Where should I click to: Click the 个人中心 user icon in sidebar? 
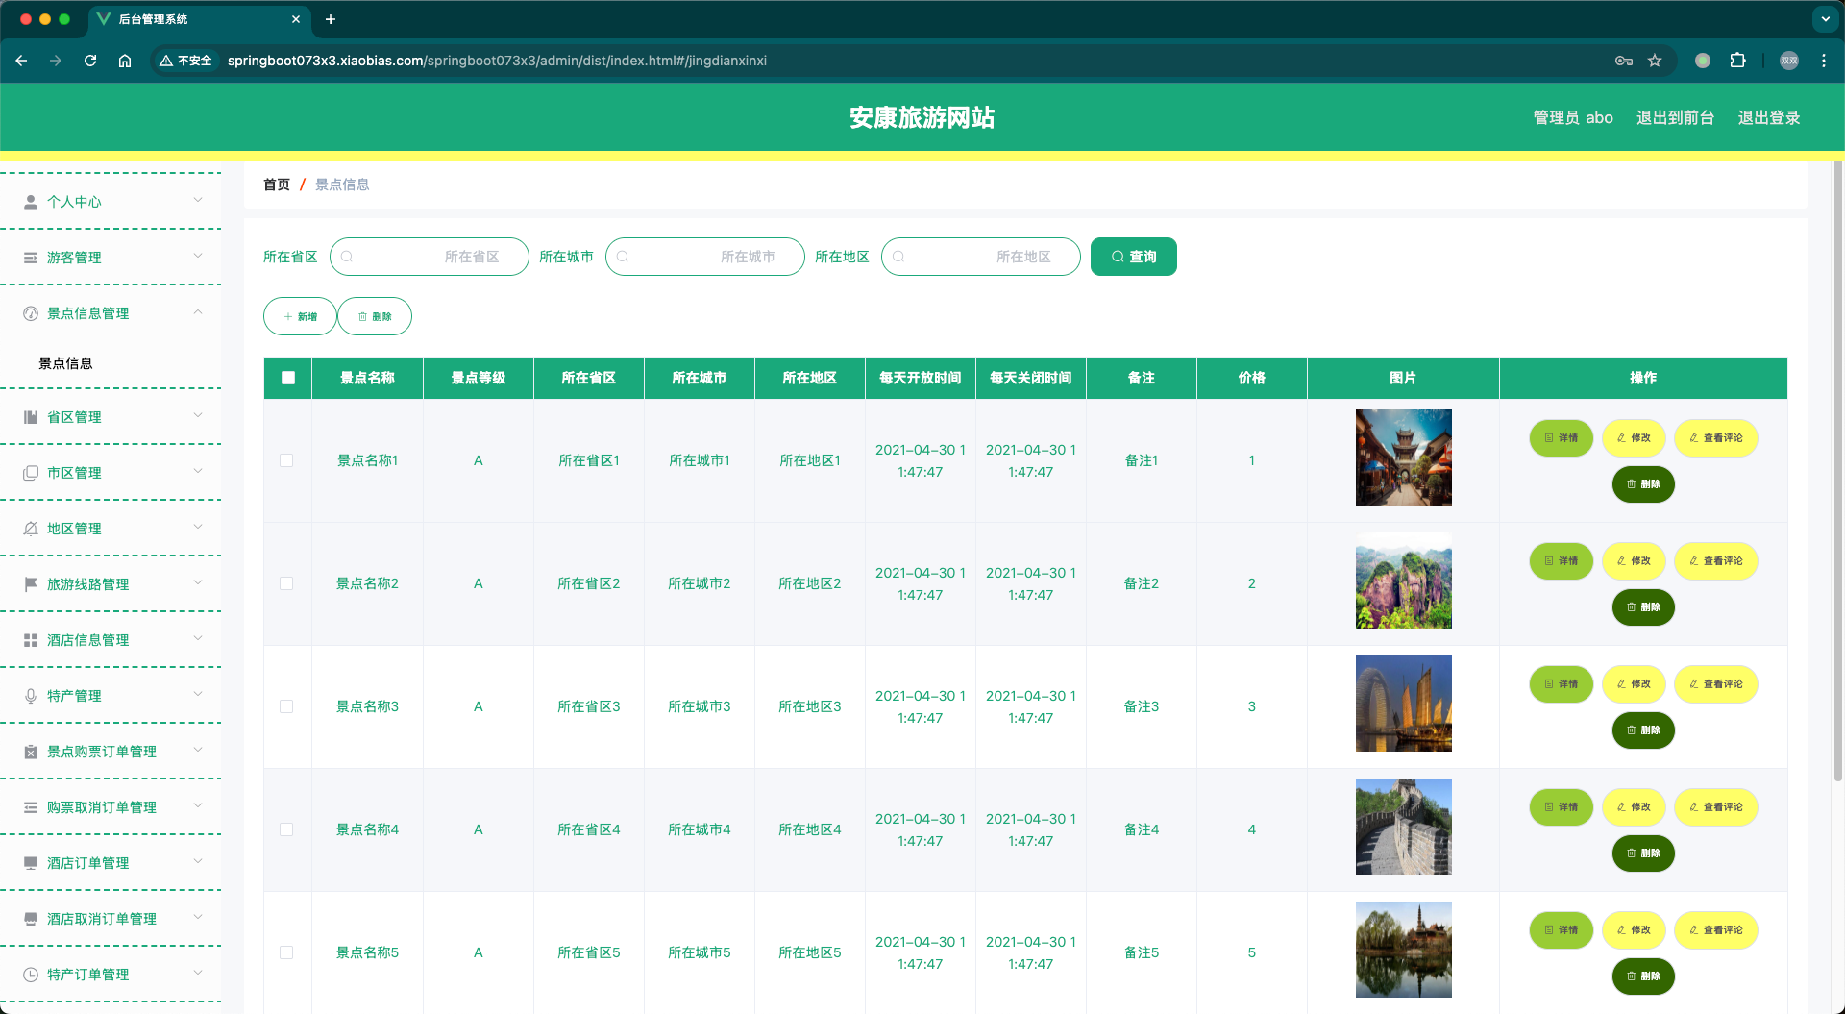[31, 202]
